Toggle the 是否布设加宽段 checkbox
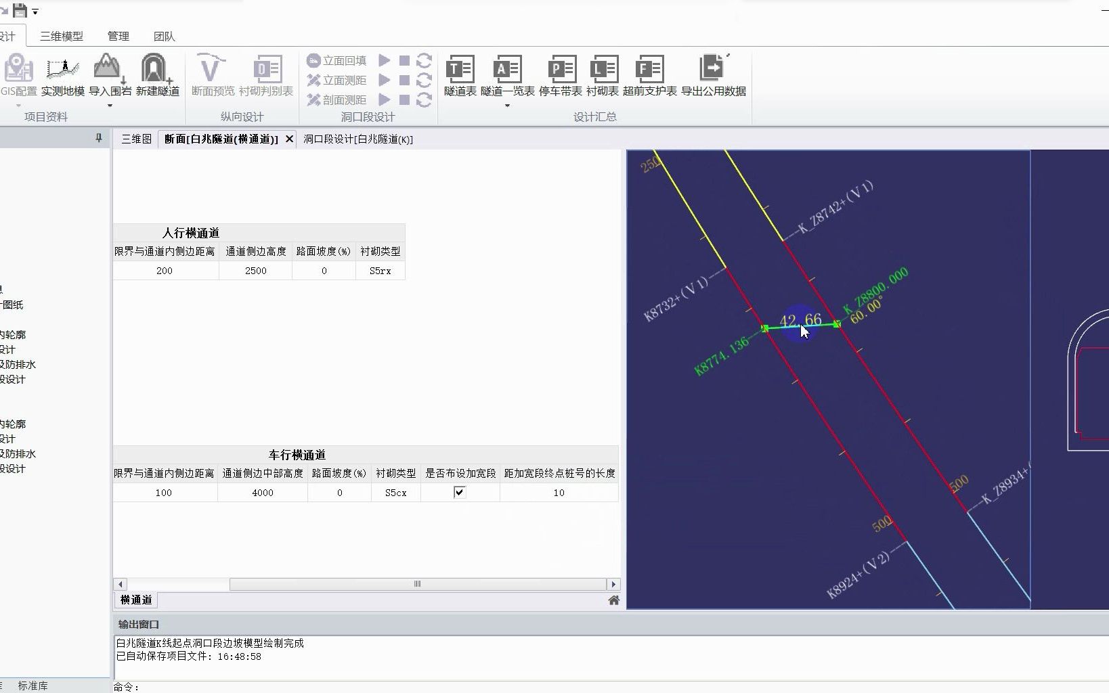Image resolution: width=1109 pixels, height=693 pixels. (x=459, y=492)
